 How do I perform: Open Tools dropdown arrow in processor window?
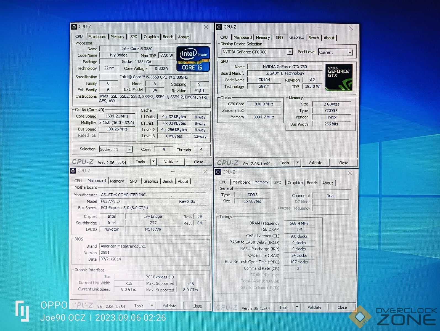tap(153, 162)
